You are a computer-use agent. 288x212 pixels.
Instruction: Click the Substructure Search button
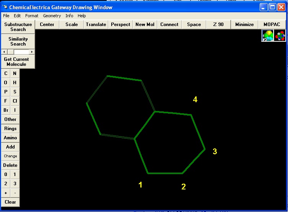click(18, 27)
